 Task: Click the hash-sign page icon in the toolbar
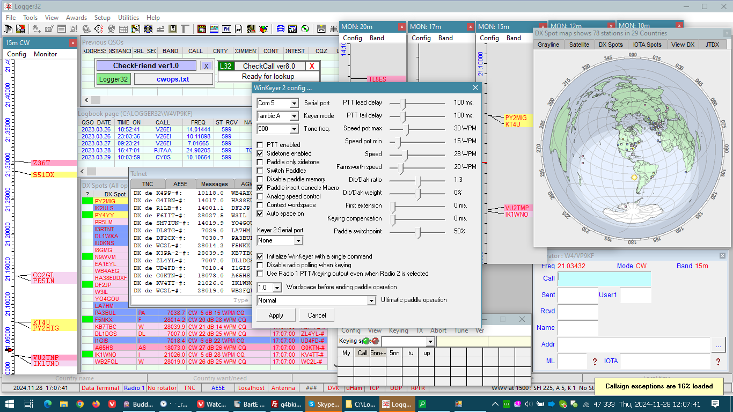(x=239, y=28)
